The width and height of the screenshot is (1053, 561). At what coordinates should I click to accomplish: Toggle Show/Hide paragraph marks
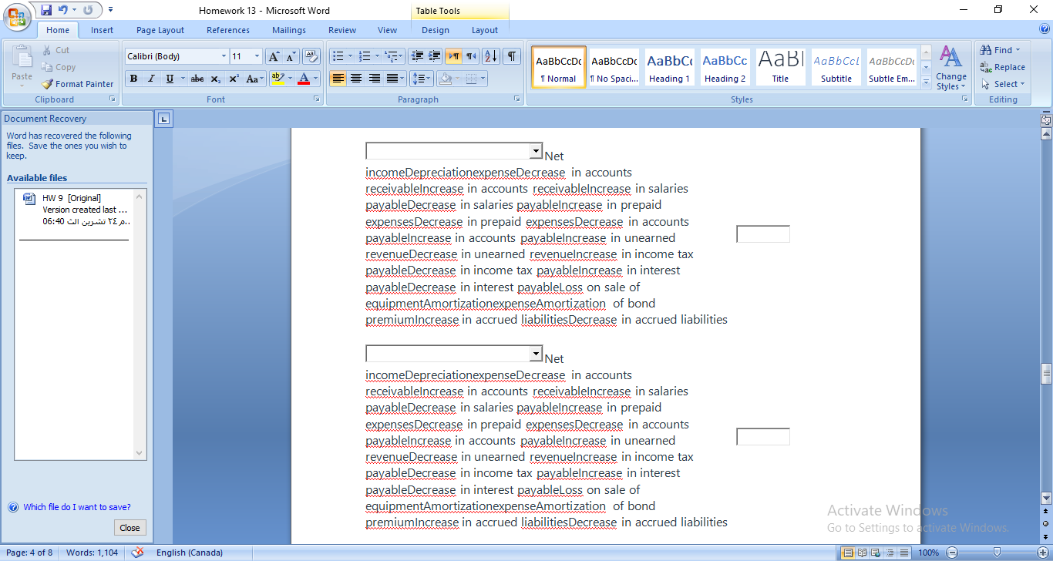(x=512, y=56)
